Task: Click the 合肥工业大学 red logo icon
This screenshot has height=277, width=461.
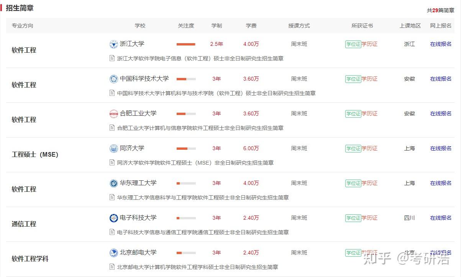Action: [x=114, y=114]
